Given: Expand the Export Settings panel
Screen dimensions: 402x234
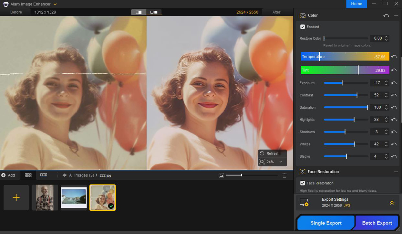Looking at the screenshot, I should pyautogui.click(x=392, y=203).
